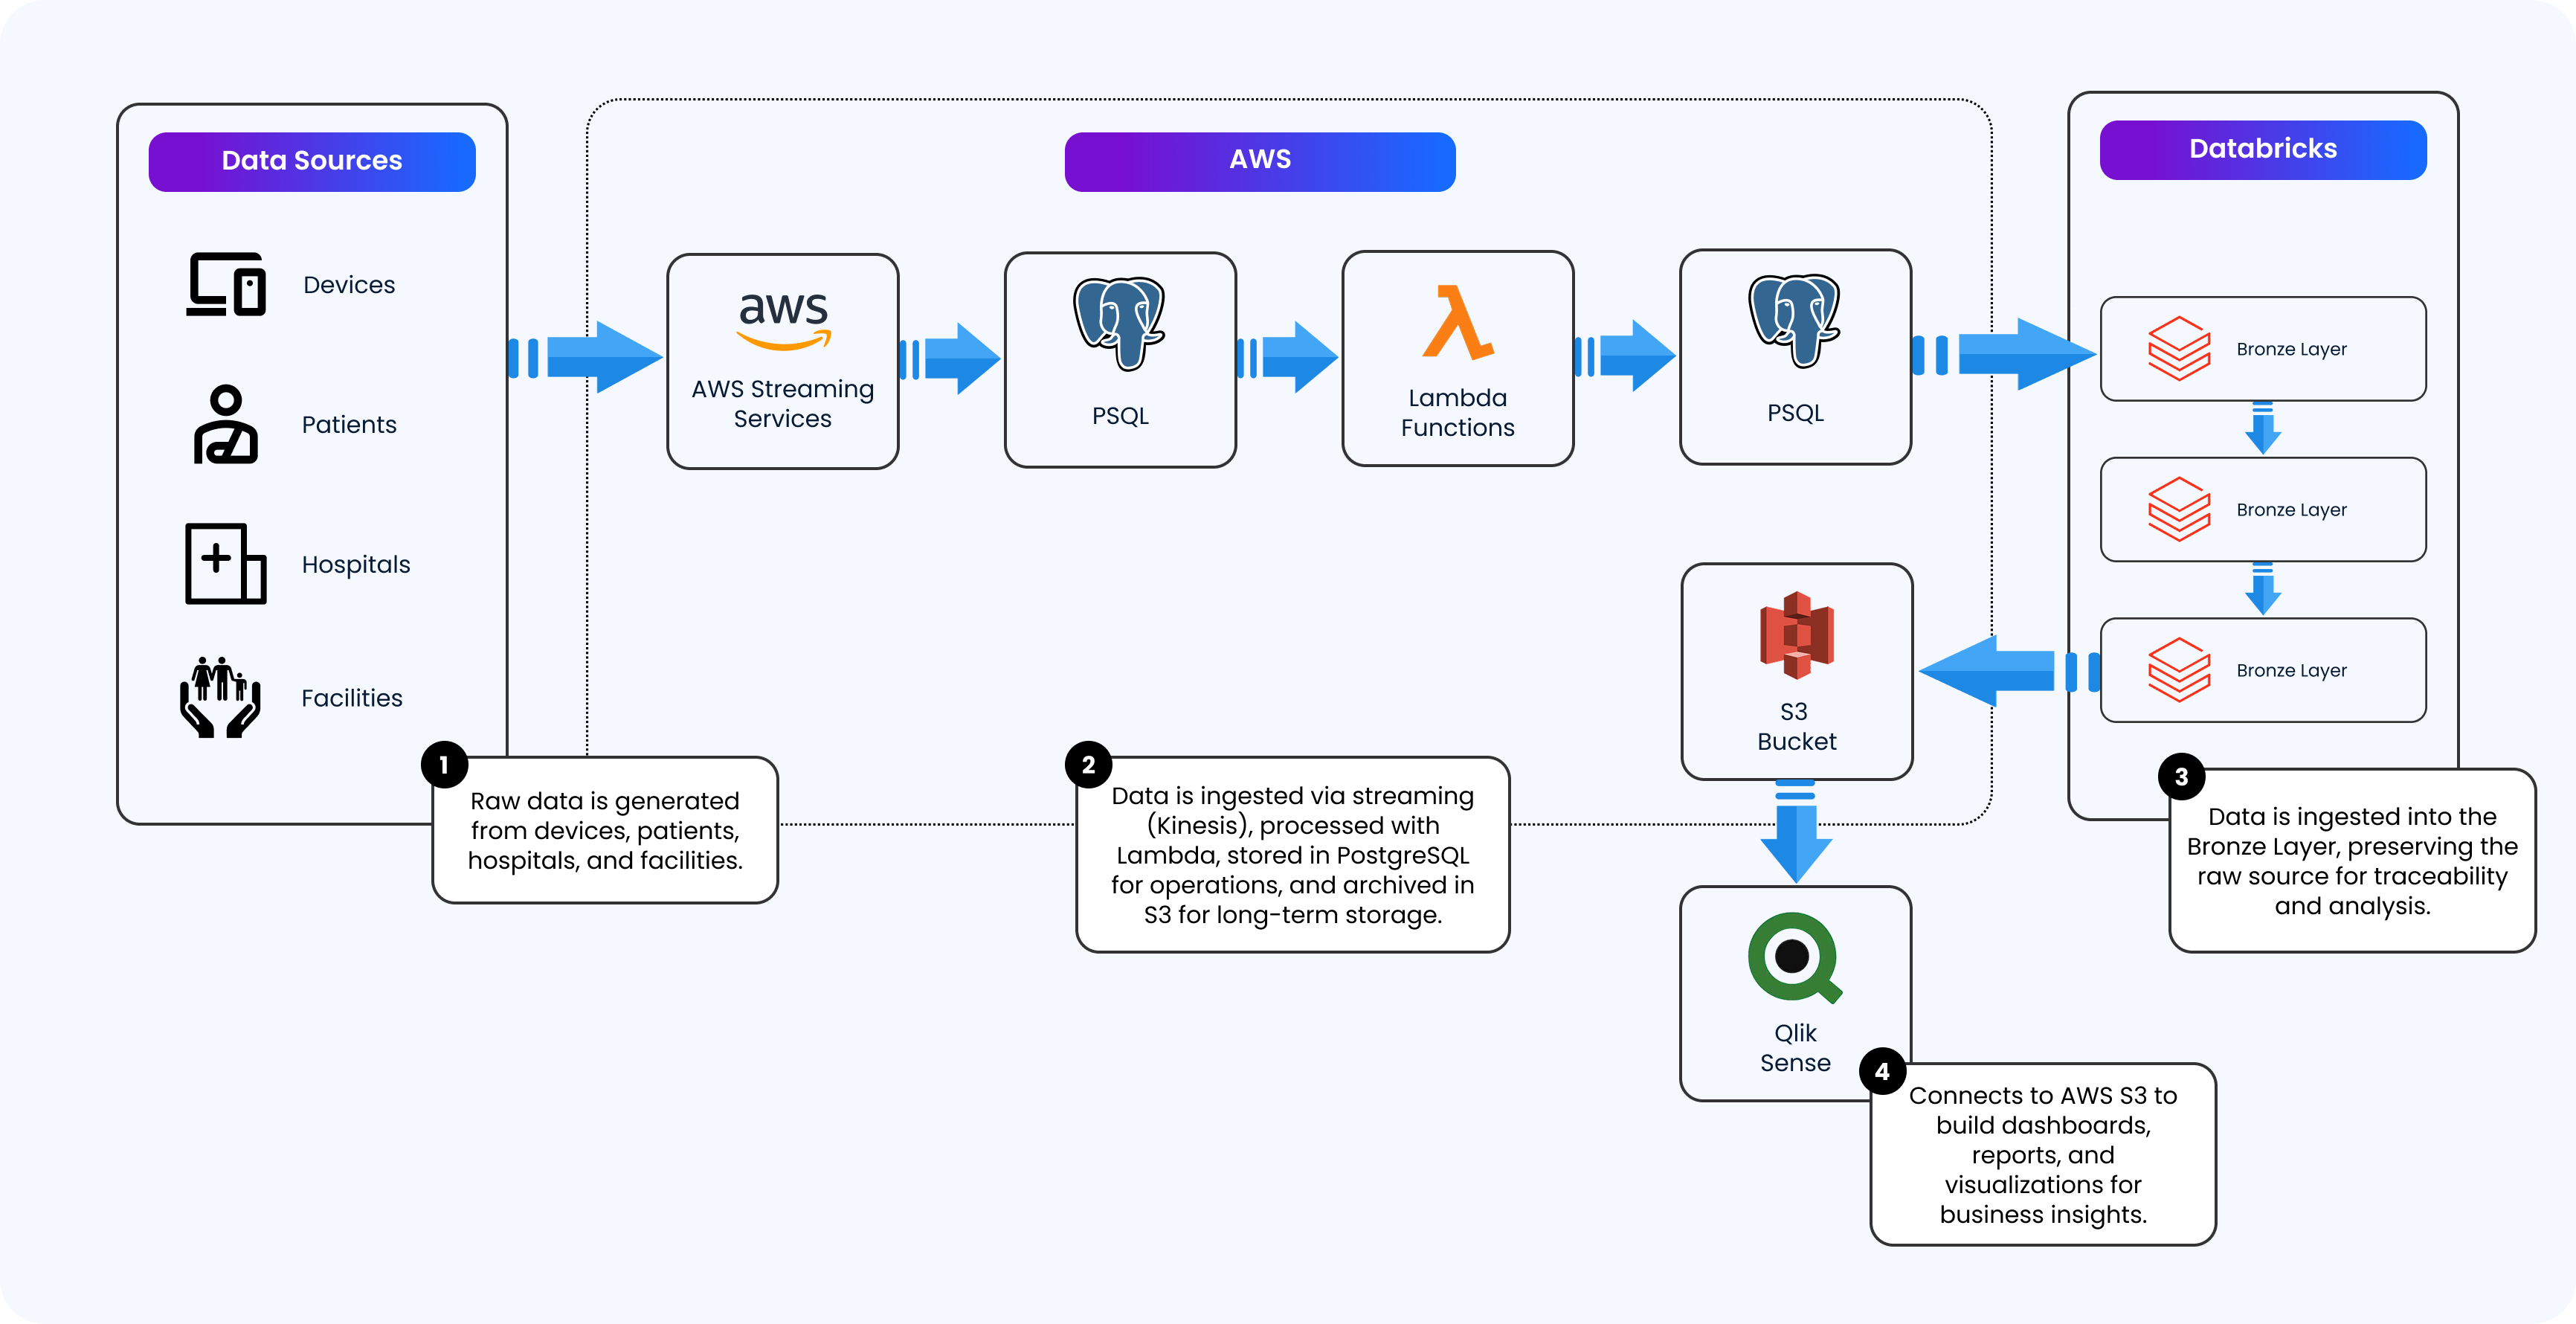The height and width of the screenshot is (1324, 2576).
Task: Click the Hospitals building icon
Action: [226, 563]
